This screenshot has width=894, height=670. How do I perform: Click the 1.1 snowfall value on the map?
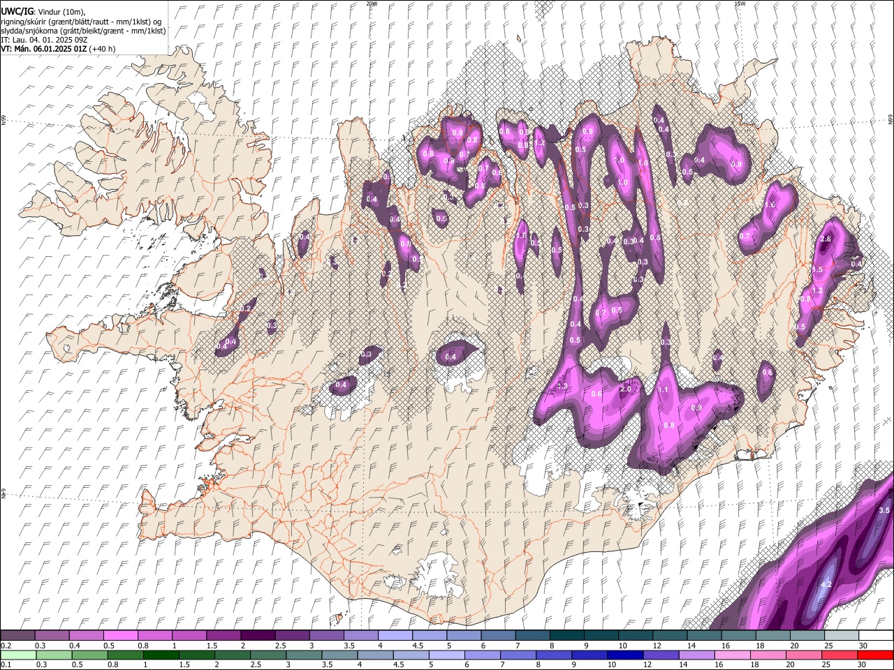coord(664,389)
